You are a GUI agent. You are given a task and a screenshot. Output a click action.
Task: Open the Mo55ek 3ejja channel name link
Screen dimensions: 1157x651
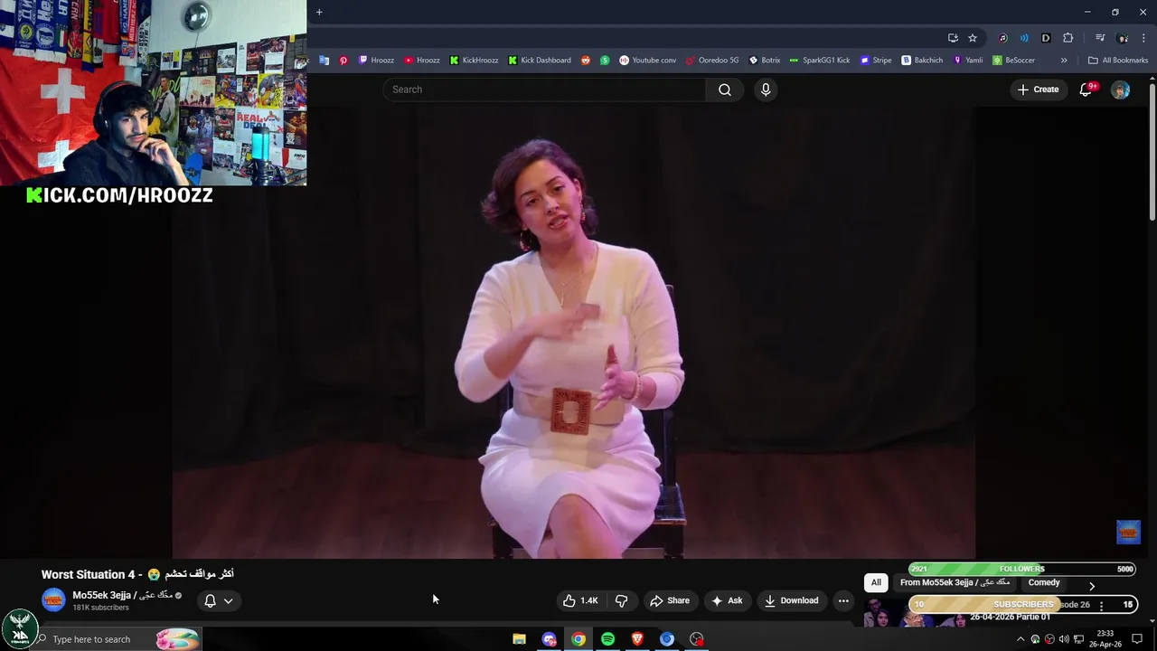point(122,595)
